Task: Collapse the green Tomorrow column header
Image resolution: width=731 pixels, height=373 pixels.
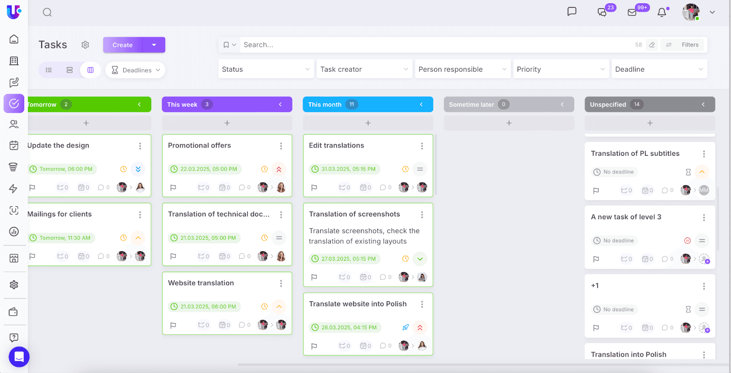Action: pyautogui.click(x=139, y=105)
